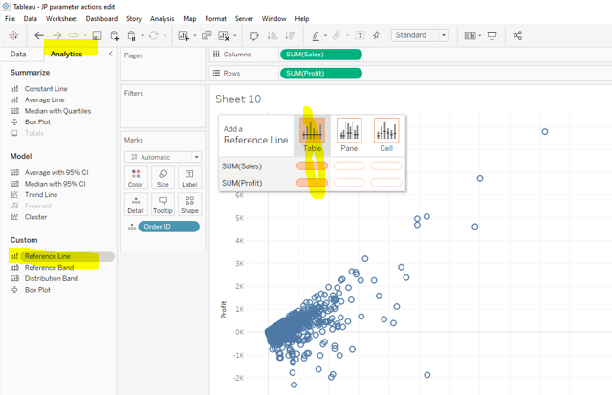Select the Cell reference line scope icon
This screenshot has height=395, width=612.
coord(385,132)
